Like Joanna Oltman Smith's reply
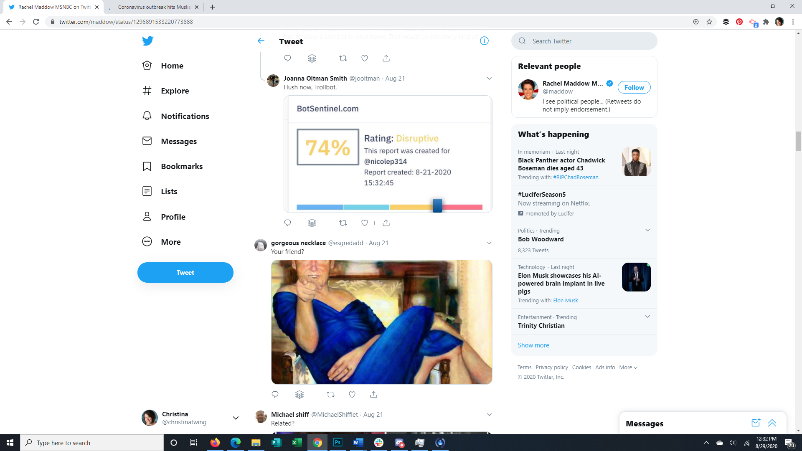802x451 pixels. pos(365,223)
